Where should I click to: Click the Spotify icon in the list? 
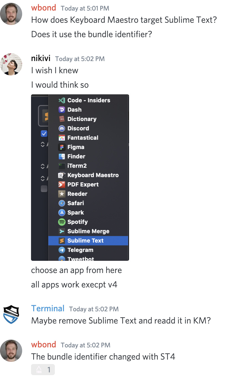point(62,222)
